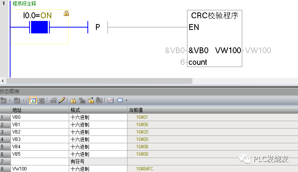Click the forced lock icon near I0.0
The width and height of the screenshot is (298, 172).
(x=66, y=13)
